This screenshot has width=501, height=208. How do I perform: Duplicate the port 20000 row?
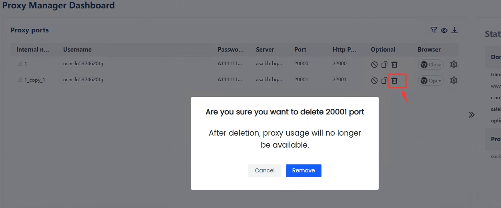coord(384,64)
